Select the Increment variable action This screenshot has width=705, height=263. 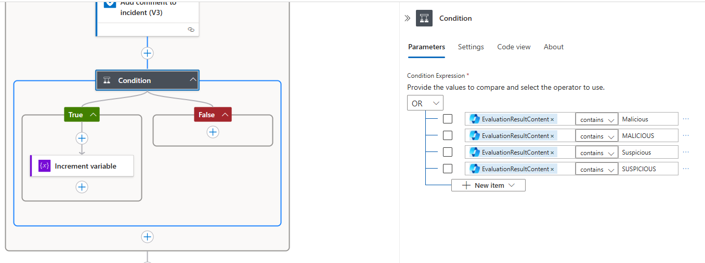[x=85, y=166]
